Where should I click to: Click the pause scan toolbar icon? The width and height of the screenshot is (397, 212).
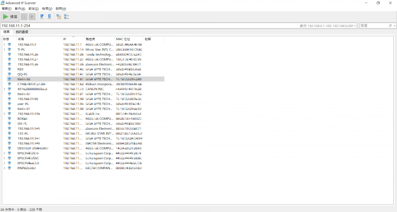24,16
